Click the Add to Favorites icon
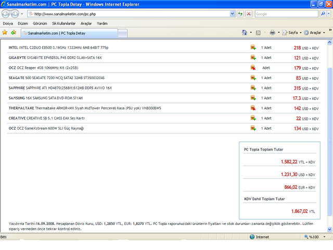The image size is (333, 250). click(x=14, y=32)
